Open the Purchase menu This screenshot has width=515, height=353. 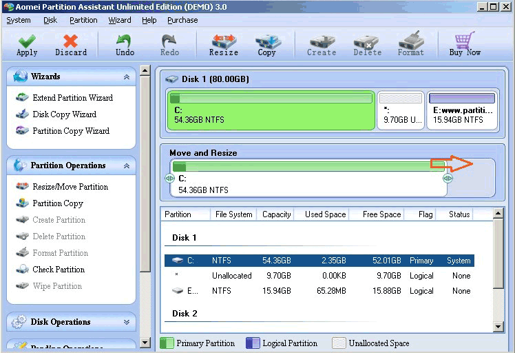pyautogui.click(x=182, y=20)
